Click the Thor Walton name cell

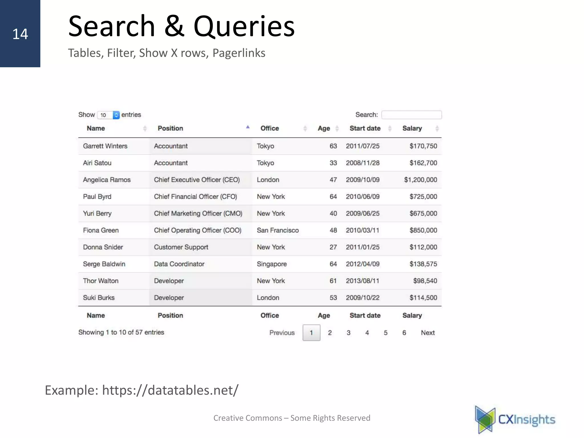click(101, 281)
